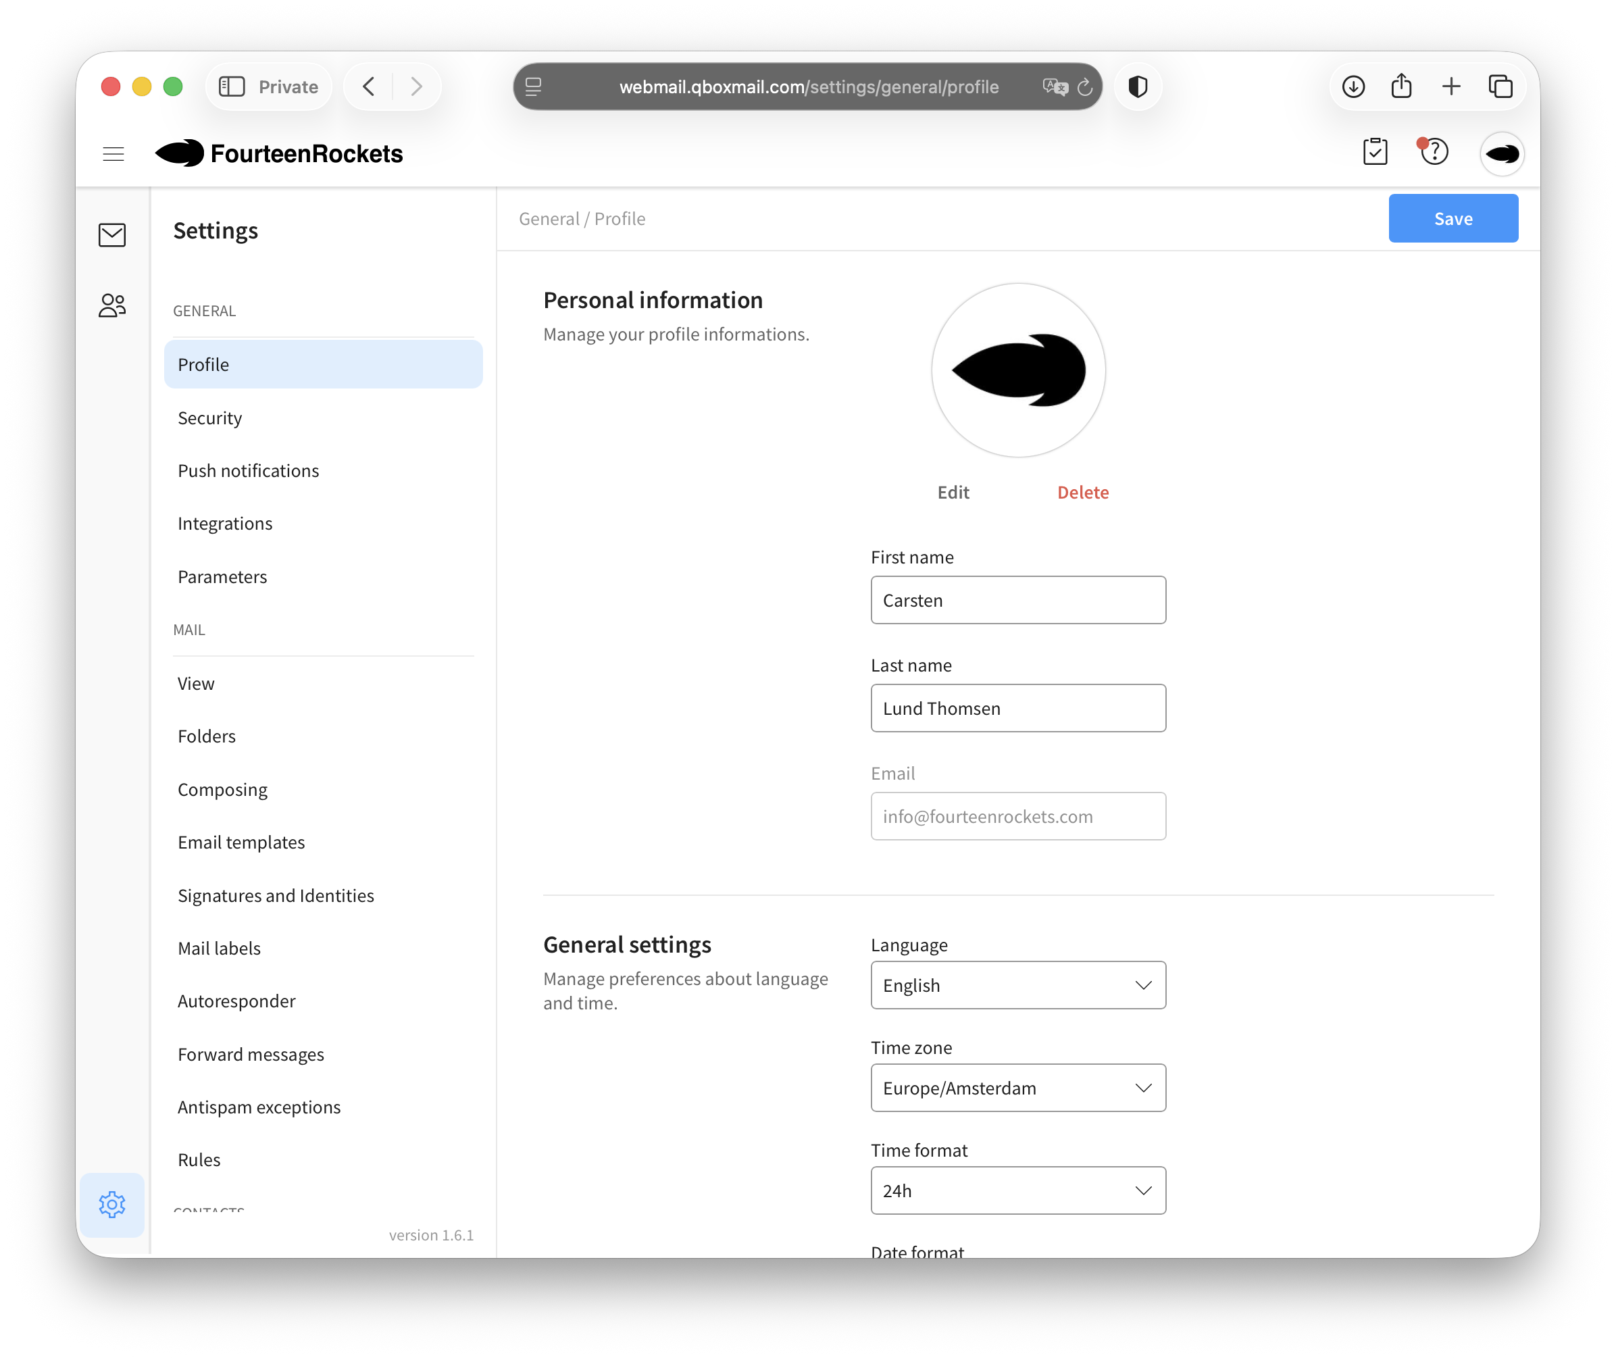1616x1358 pixels.
Task: Go back in browser history
Action: [x=370, y=86]
